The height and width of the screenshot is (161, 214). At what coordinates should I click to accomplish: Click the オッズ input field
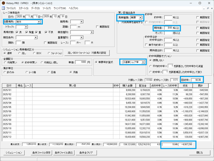(x=168, y=33)
